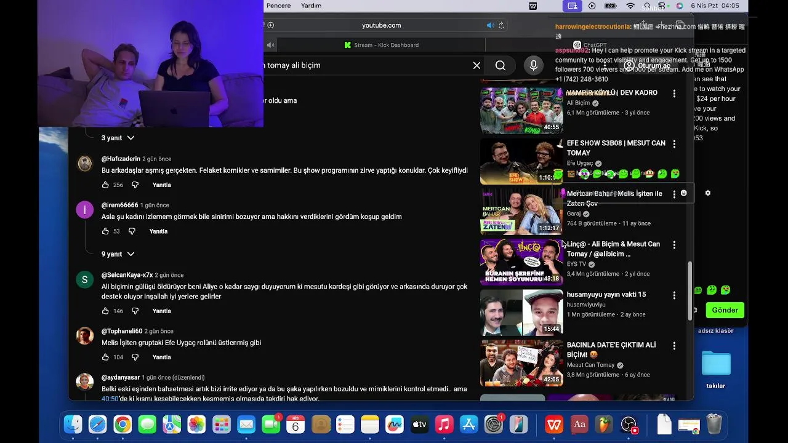The image size is (788, 443).
Task: Dislike the @Hafızaderin comment
Action: pos(135,185)
